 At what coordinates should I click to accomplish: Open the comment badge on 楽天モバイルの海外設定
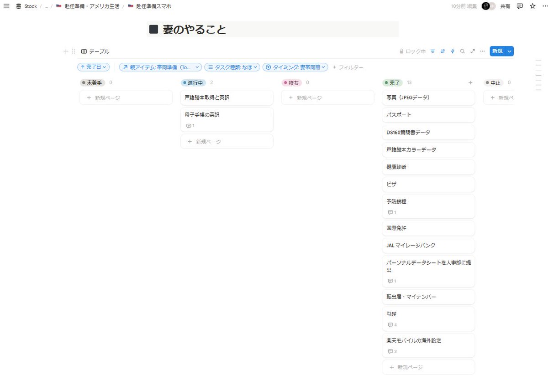click(x=392, y=351)
